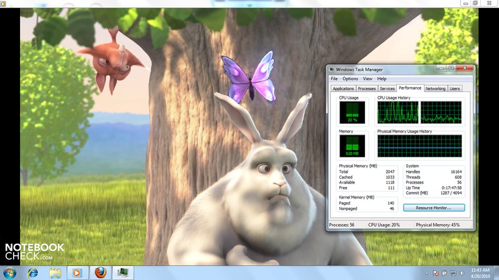Click the first CPU Usage History graph
Viewport: 499px width, 280px height.
pos(398,113)
